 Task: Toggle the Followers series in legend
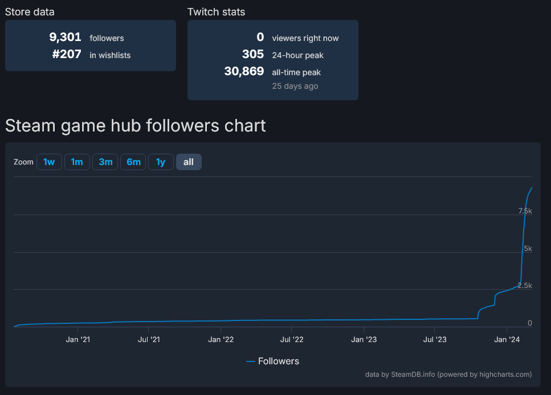[x=273, y=361]
